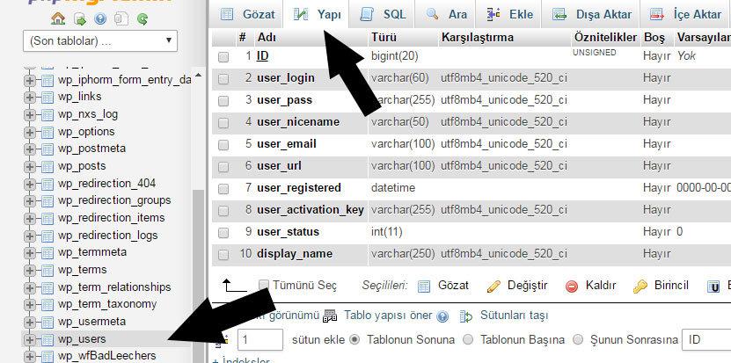The width and height of the screenshot is (731, 363).
Task: Click the Tablo yapısı öner link
Action: pos(388,316)
